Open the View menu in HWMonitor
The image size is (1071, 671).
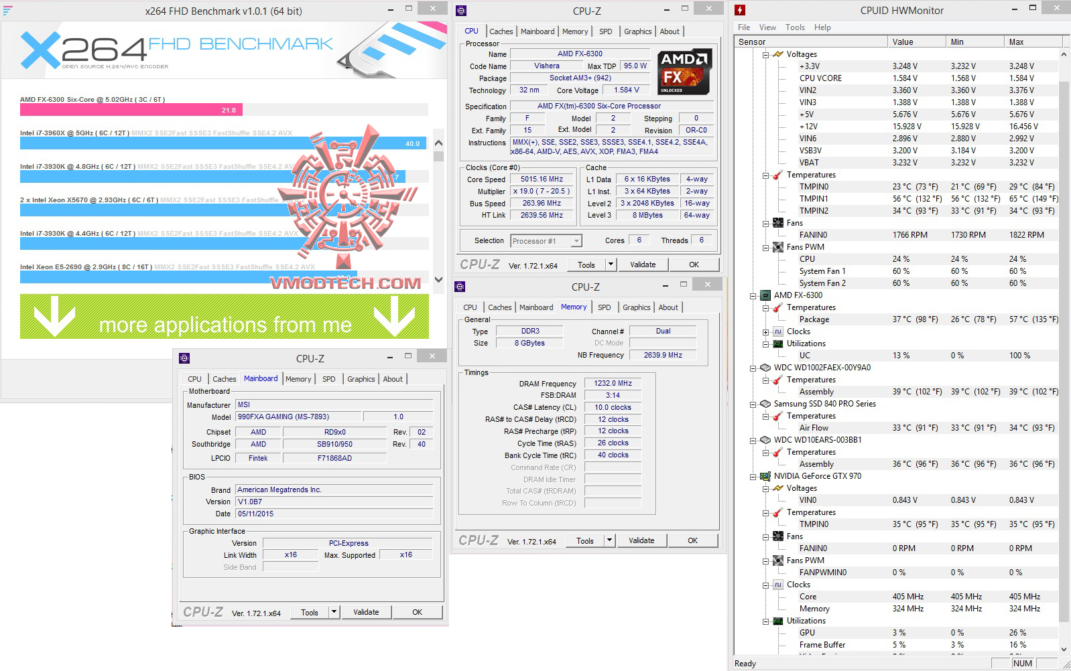click(x=767, y=27)
